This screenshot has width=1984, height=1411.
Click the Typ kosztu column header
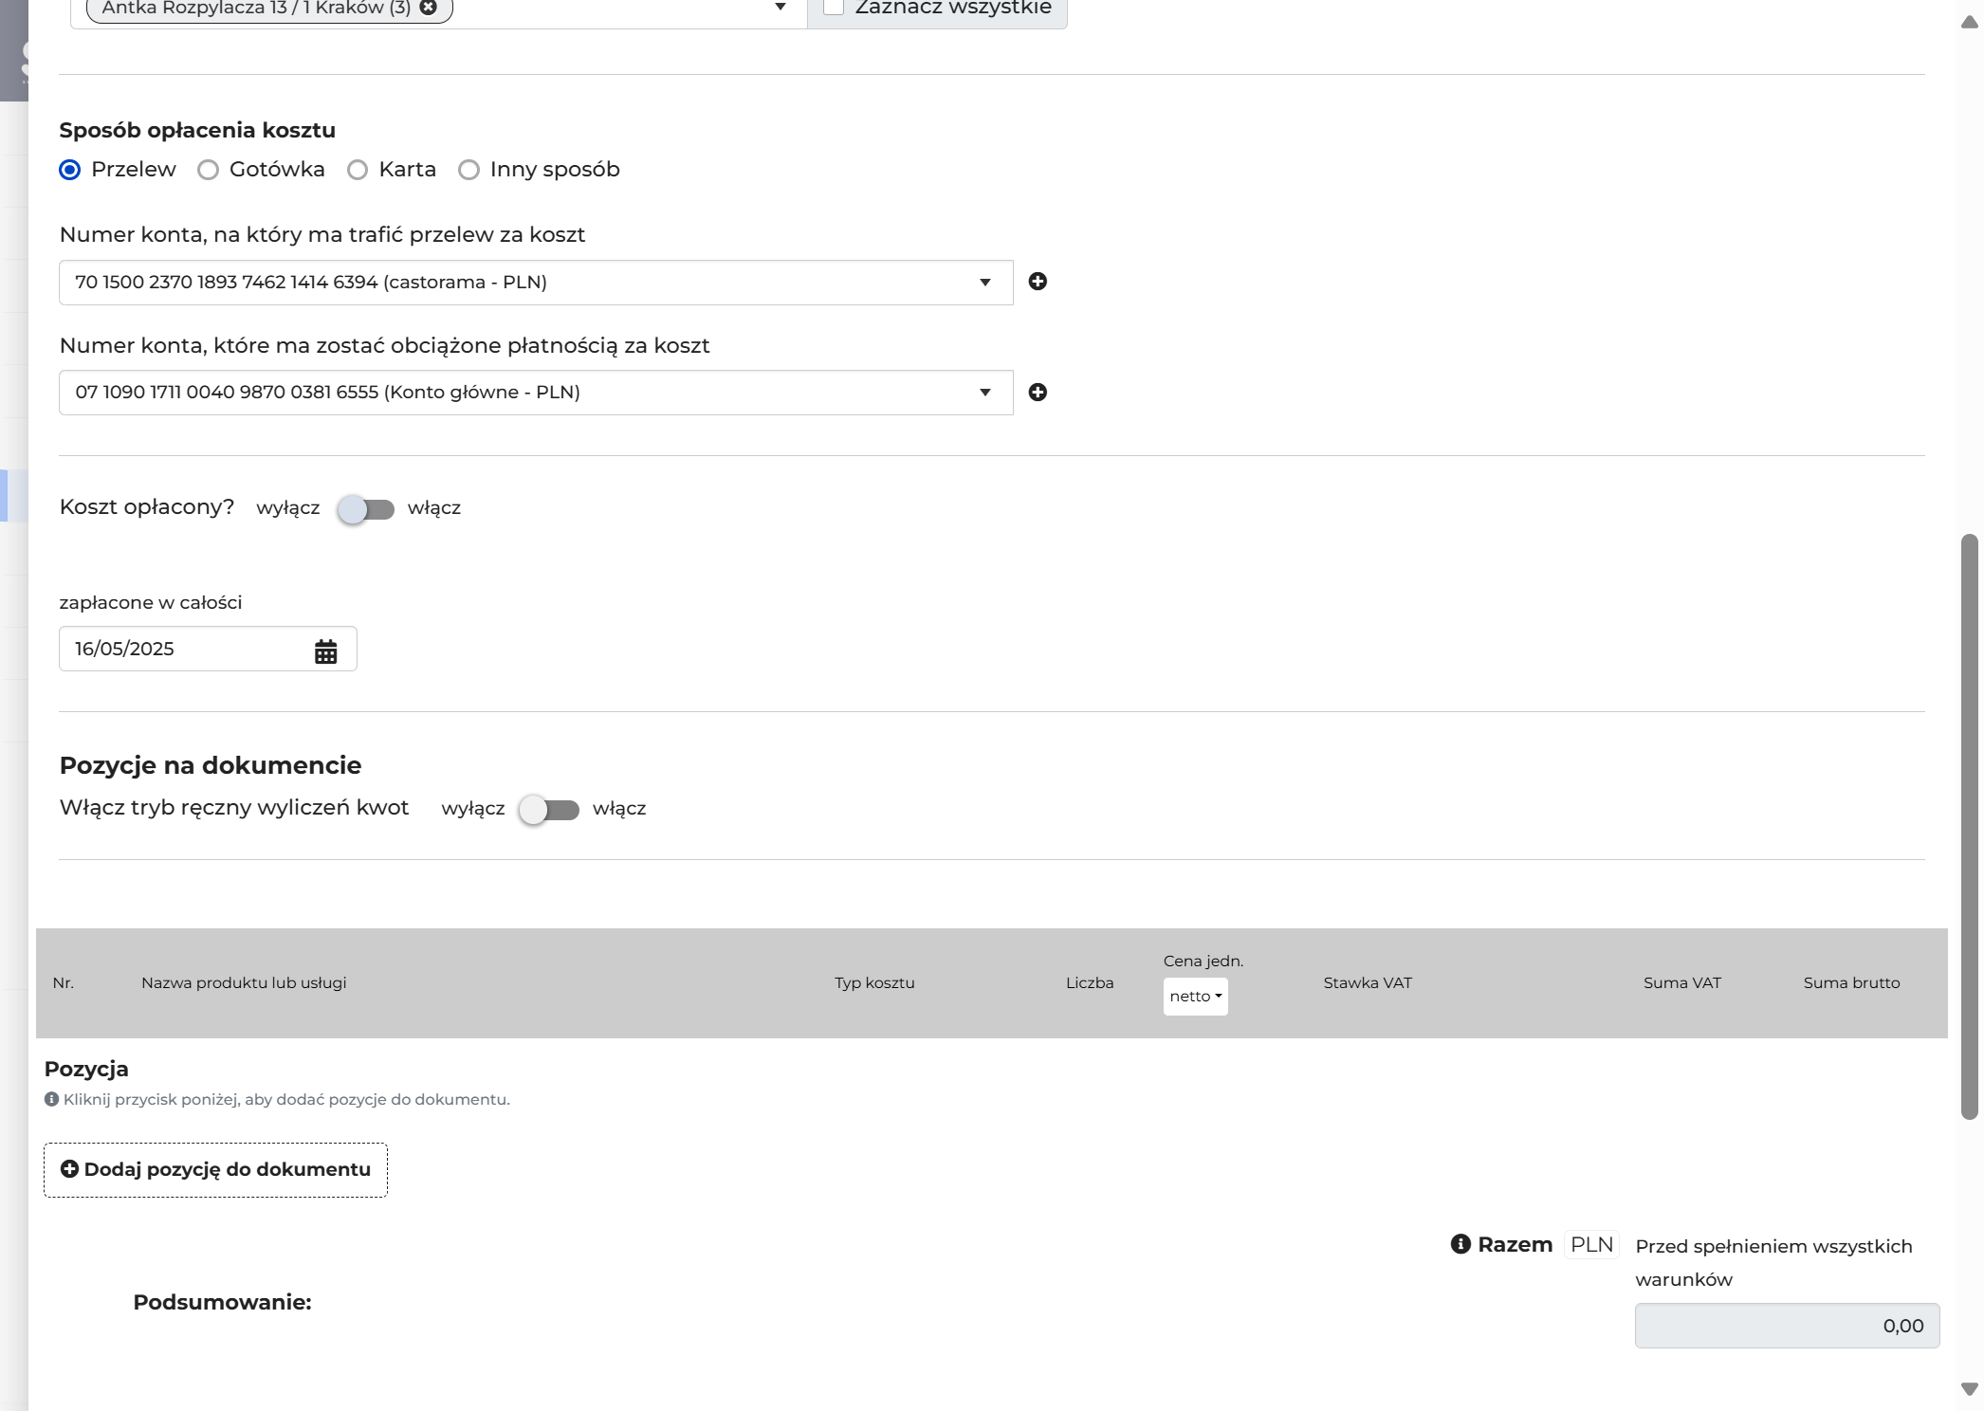pos(874,983)
